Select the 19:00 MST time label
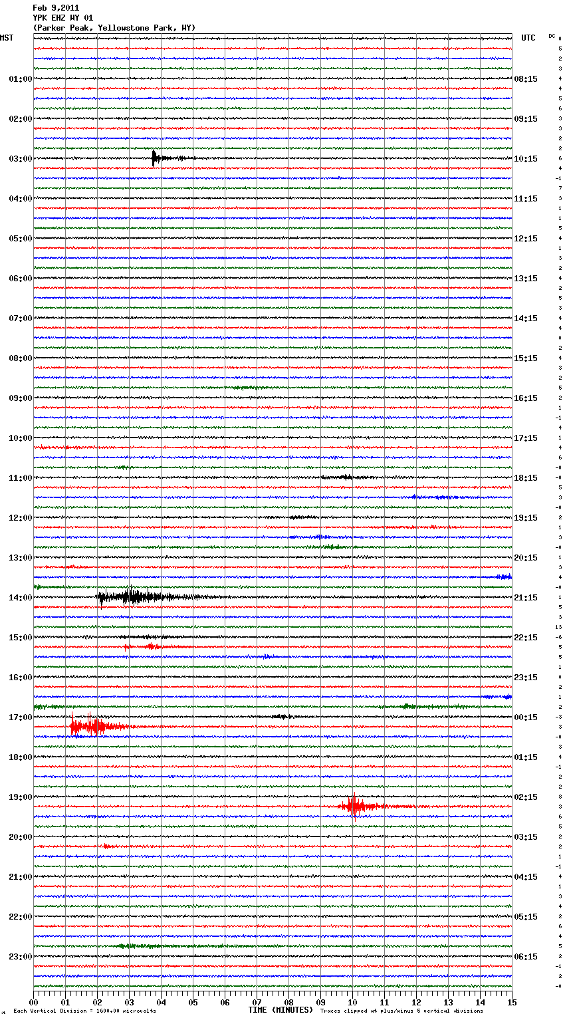 (21, 797)
